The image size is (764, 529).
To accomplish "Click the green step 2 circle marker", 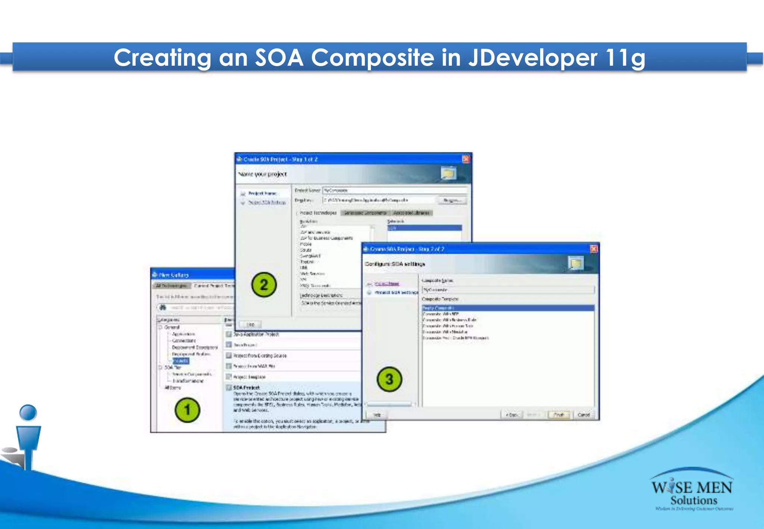I will (264, 285).
